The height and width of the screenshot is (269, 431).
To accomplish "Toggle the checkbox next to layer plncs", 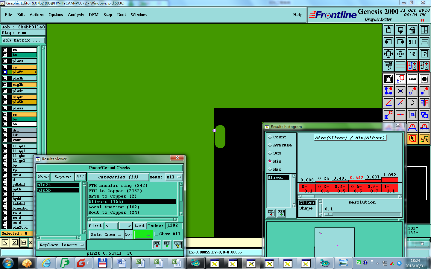I will click(x=5, y=61).
